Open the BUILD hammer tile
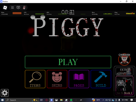The height and width of the screenshot is (102, 136). (x=101, y=79)
